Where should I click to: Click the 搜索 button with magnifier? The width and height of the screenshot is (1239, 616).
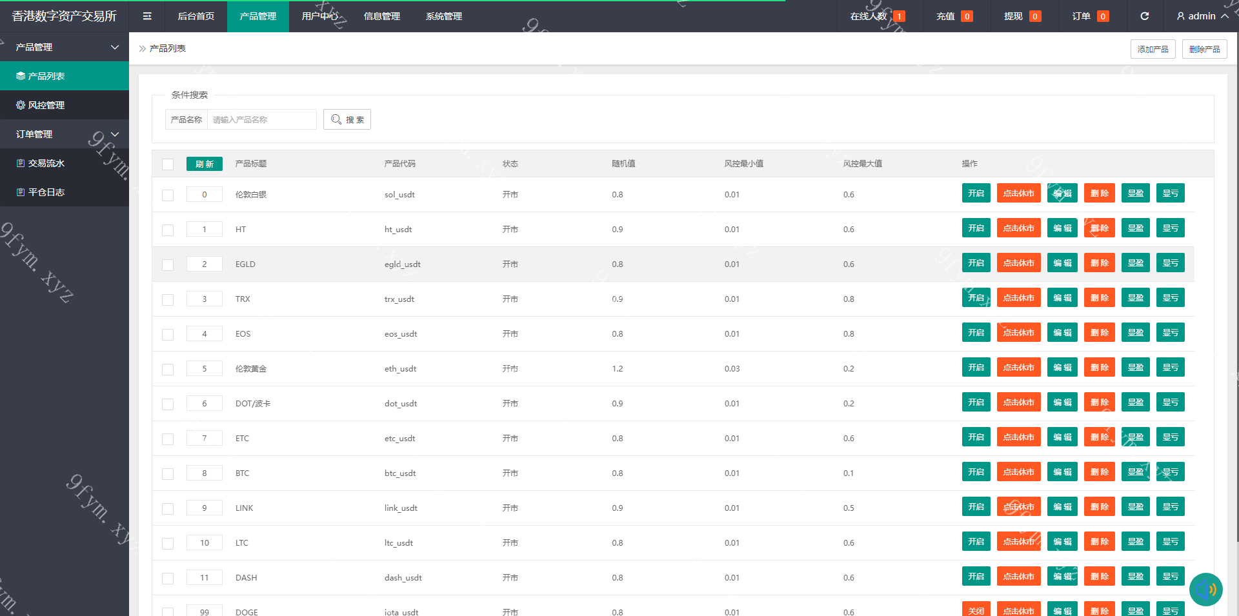point(347,119)
